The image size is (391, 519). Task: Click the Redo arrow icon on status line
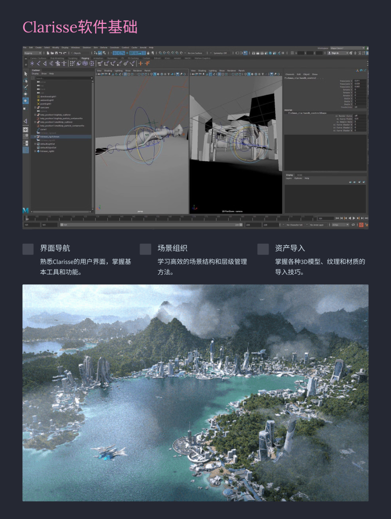pyautogui.click(x=65, y=53)
